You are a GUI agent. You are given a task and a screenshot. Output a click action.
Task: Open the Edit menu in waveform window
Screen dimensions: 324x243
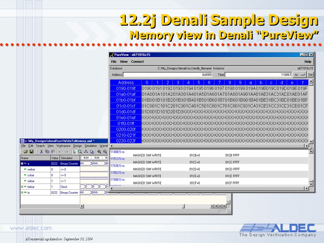[x=31, y=146]
